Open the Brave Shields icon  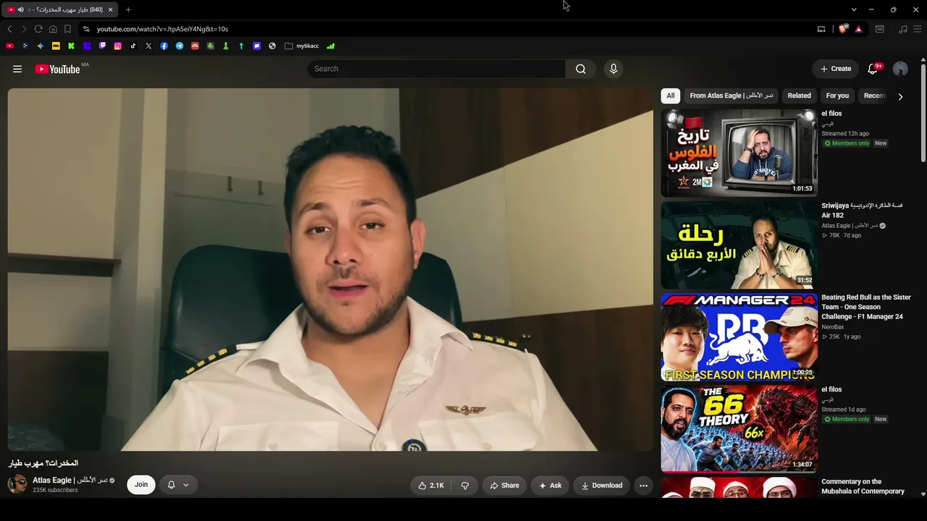coord(843,29)
